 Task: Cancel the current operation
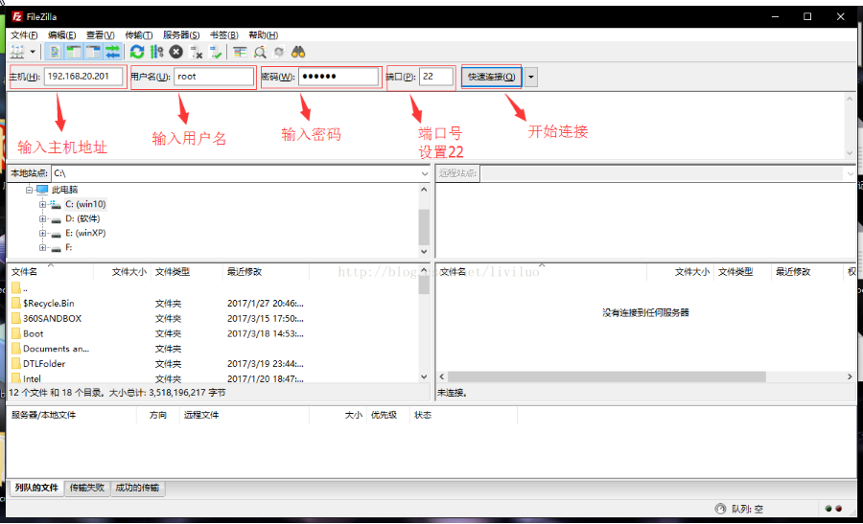tap(176, 53)
